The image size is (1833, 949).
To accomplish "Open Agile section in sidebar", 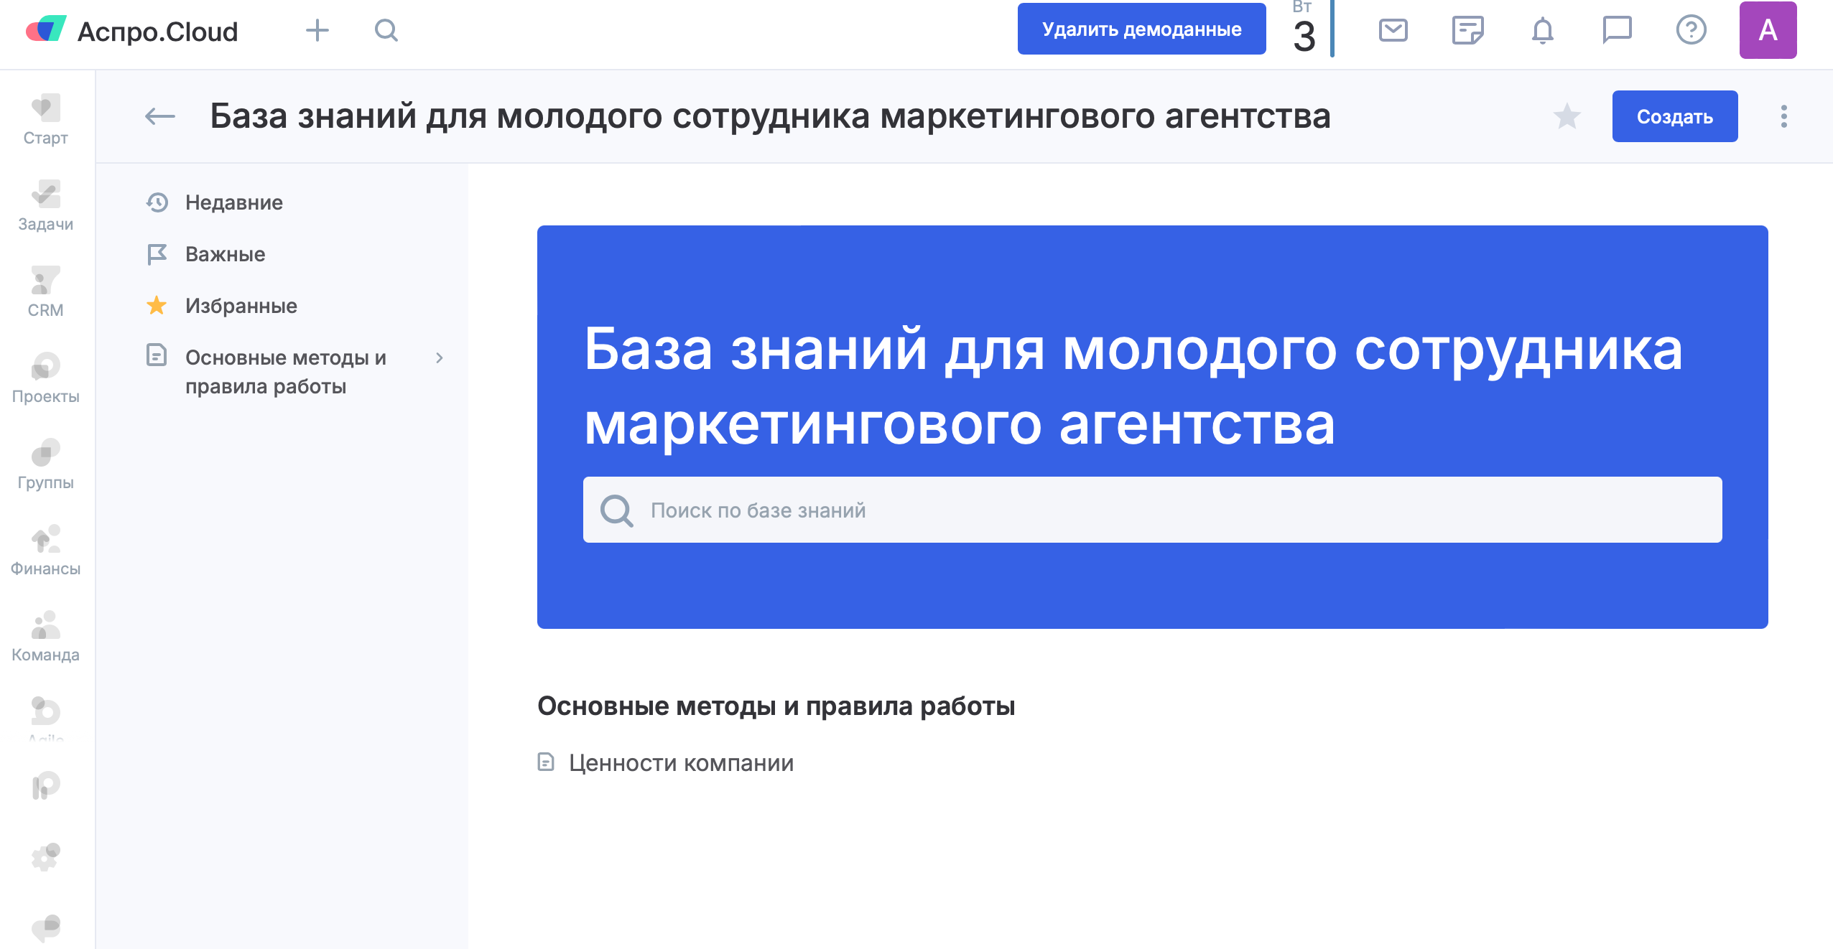I will (46, 718).
